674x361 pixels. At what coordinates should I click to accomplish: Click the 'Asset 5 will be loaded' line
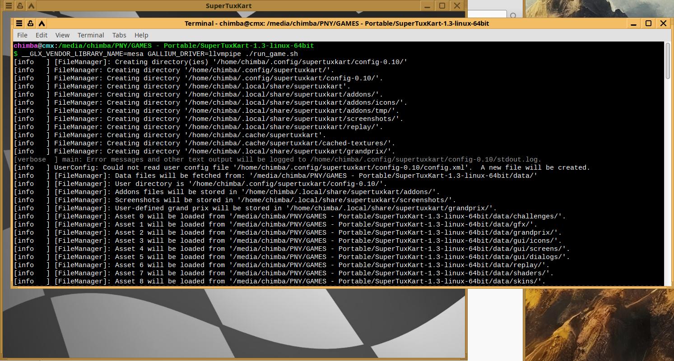(292, 257)
